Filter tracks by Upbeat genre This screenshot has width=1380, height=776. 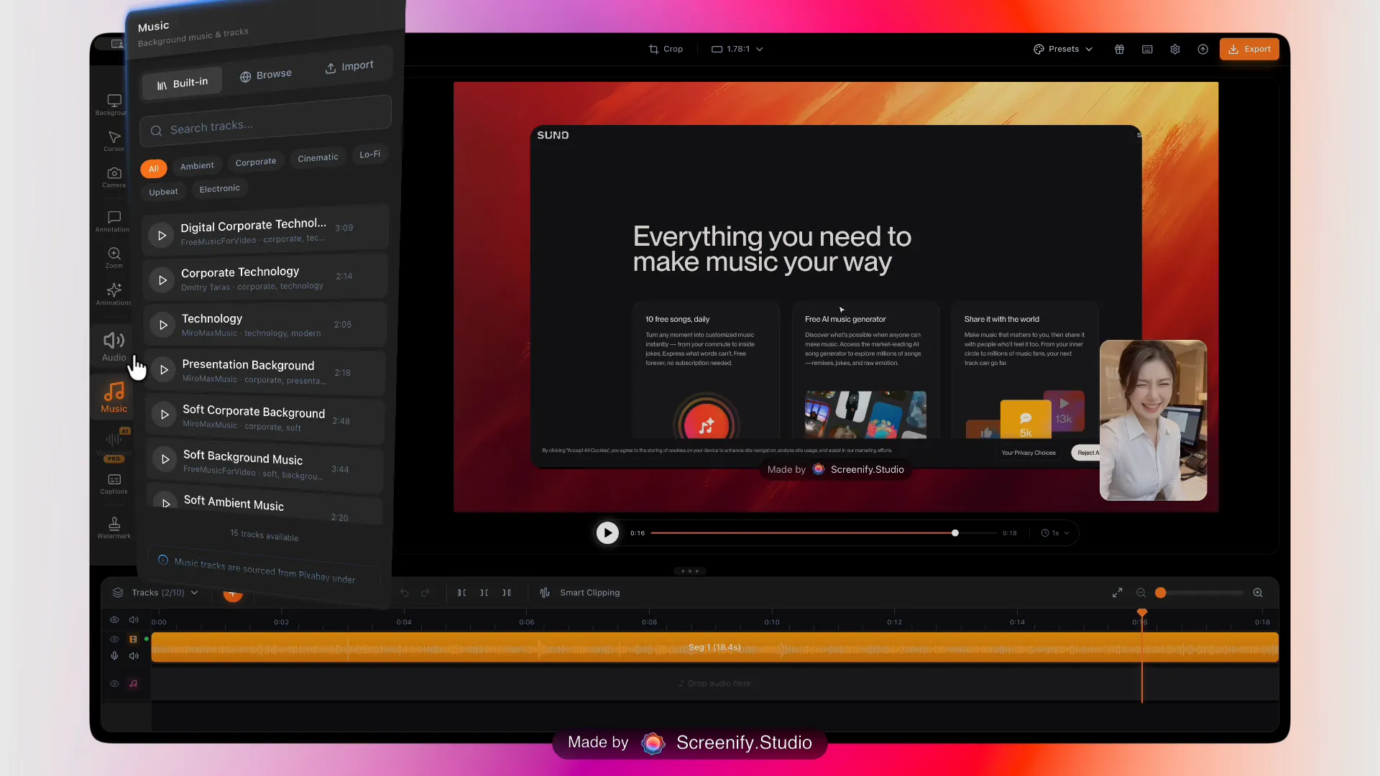point(163,192)
